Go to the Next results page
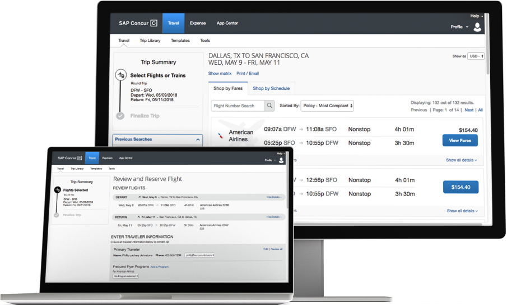The width and height of the screenshot is (507, 305). tap(469, 110)
